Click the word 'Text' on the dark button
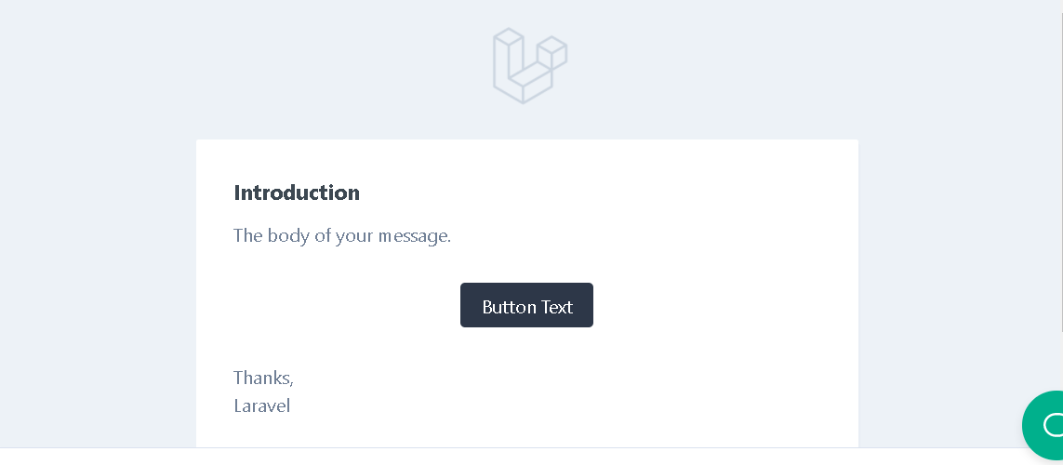Screen dimensions: 1063x465 554,307
